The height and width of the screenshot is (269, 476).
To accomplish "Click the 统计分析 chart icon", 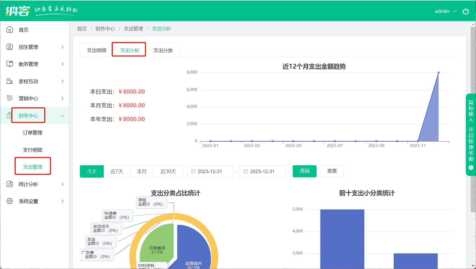I will (x=10, y=184).
